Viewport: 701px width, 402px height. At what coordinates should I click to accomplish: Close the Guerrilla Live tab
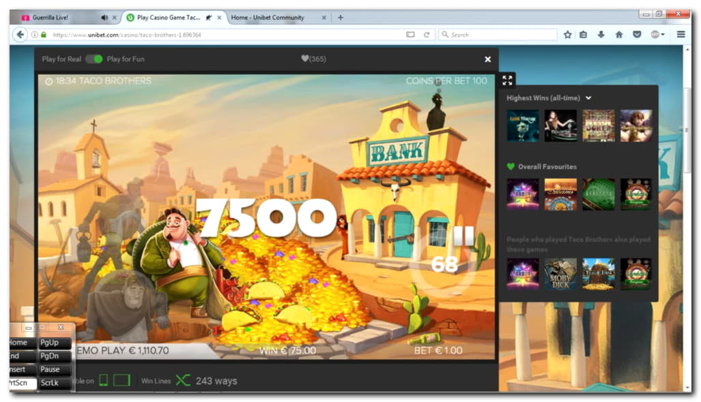coord(115,18)
